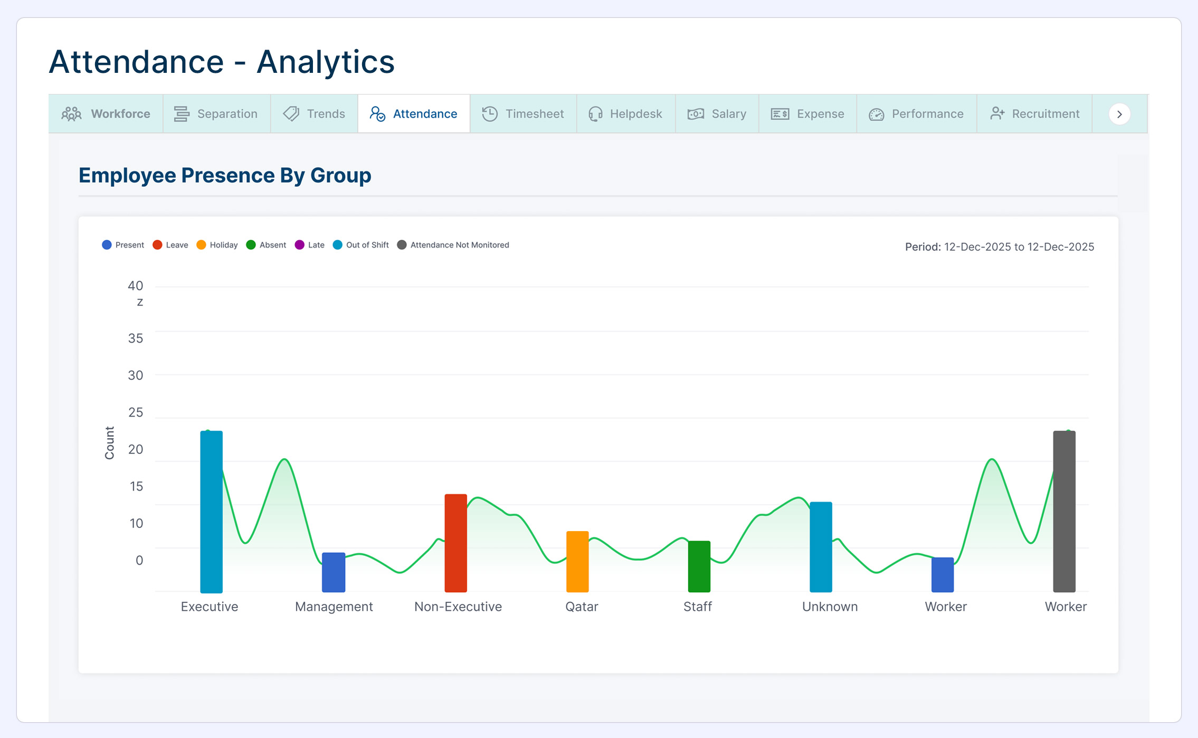Image resolution: width=1198 pixels, height=738 pixels.
Task: Toggle Attendance Not Monitored legend entry
Action: point(459,245)
